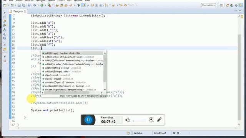This screenshot has height=138, width=246.
Task: Select the highlighted Java perspective icon
Action: 241,5
